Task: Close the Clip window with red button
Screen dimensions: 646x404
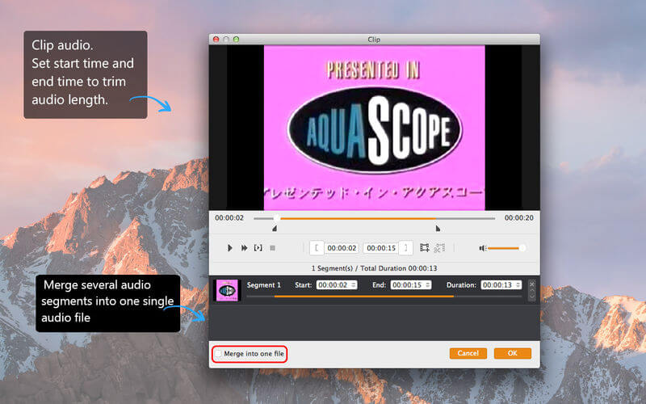Action: [x=216, y=39]
